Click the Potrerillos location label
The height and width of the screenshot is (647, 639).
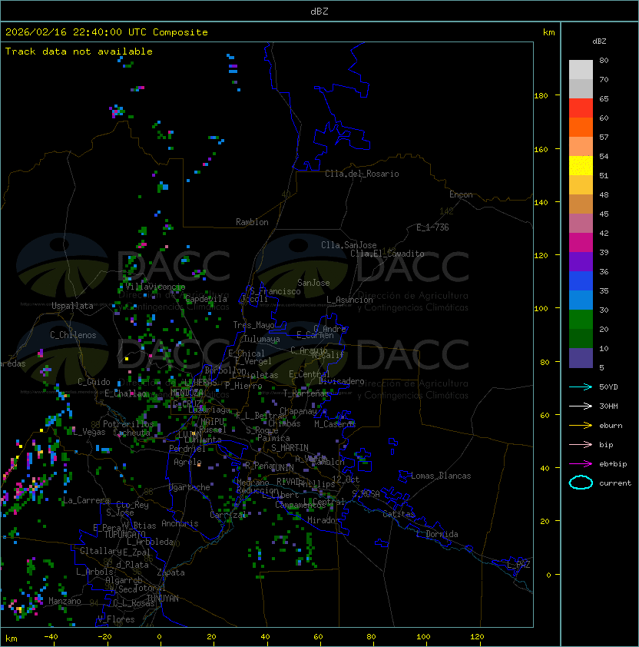tap(128, 424)
